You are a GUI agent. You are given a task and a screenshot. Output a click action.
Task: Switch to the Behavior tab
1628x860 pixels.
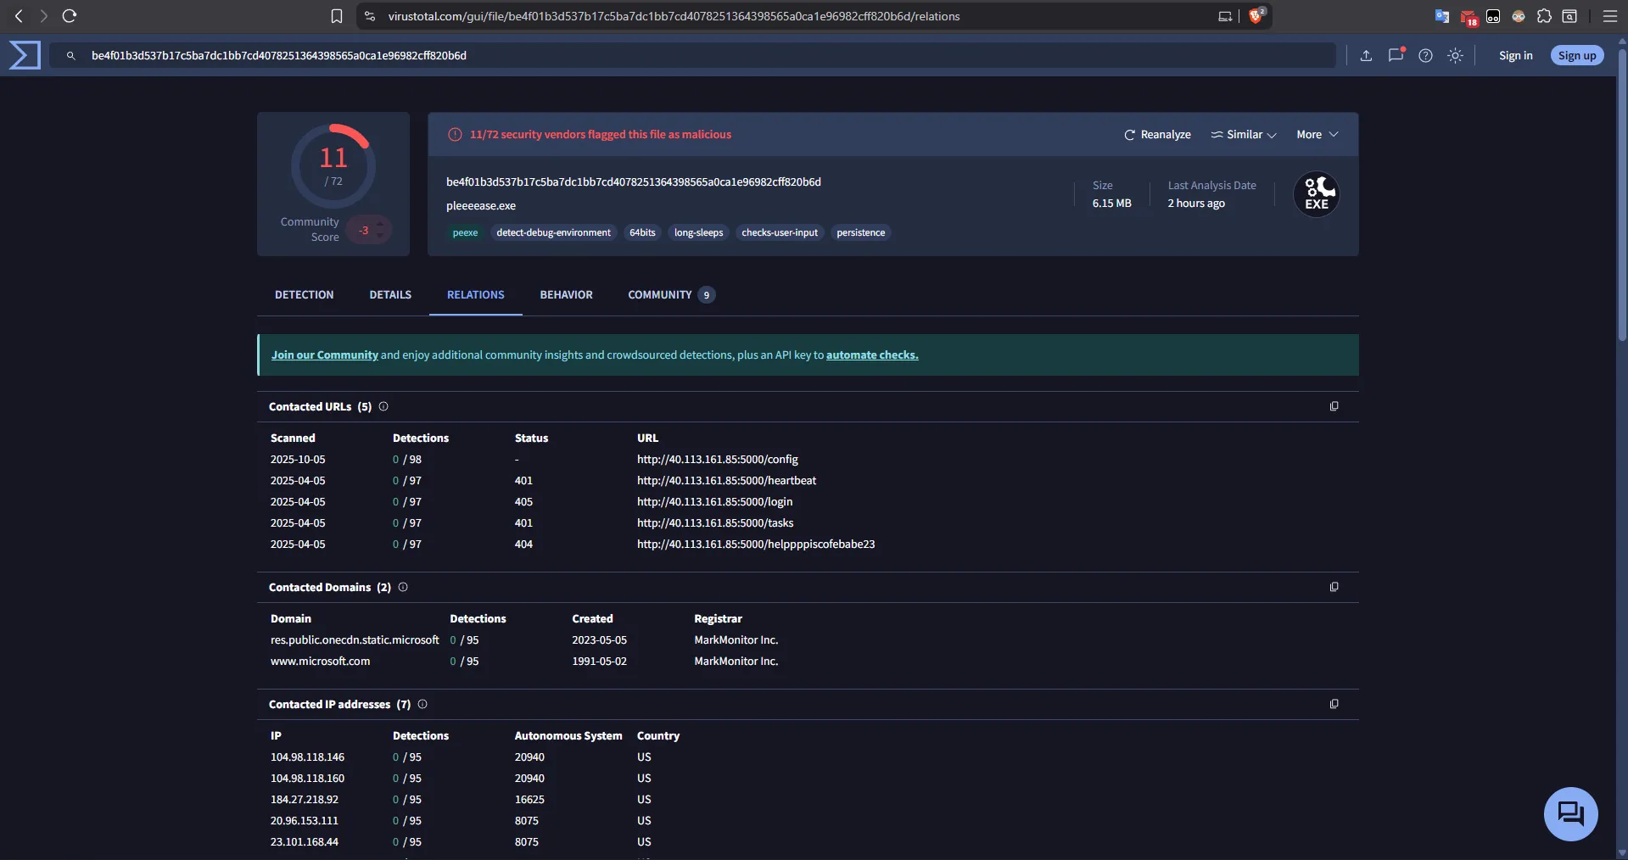pos(566,295)
